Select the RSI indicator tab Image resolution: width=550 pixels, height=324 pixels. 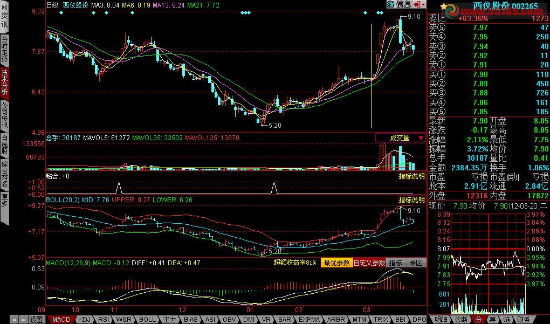[x=103, y=320]
